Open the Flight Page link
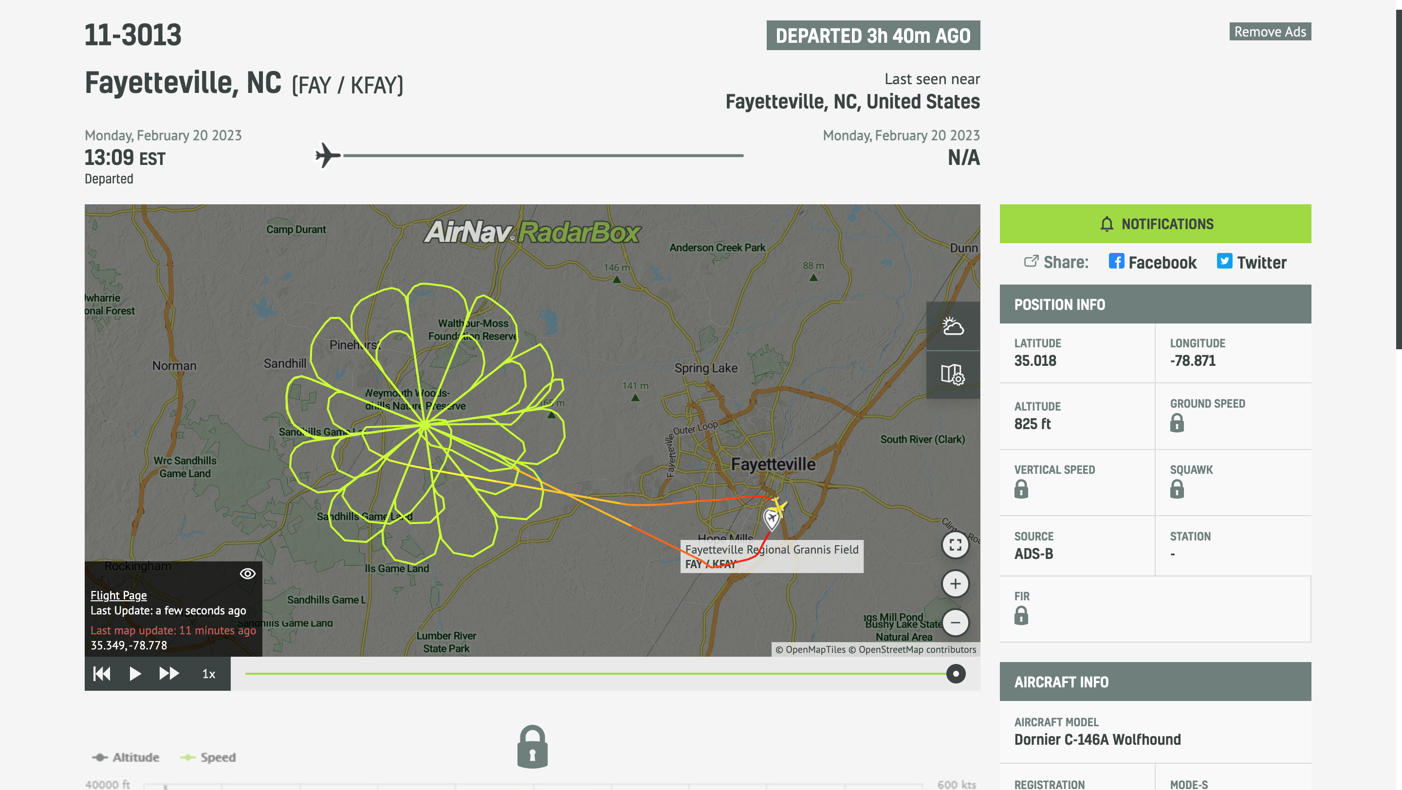 [x=119, y=595]
